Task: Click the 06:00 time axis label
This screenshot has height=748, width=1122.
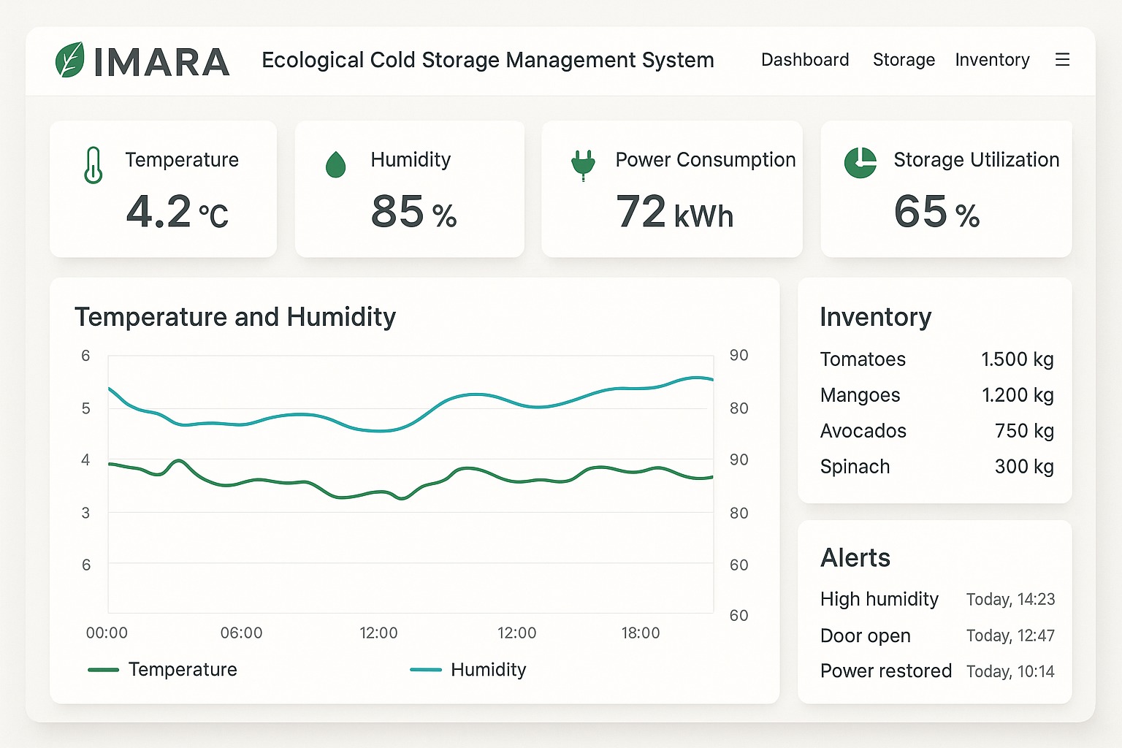Action: point(241,633)
